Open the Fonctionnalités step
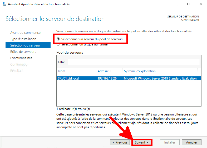 21,58
